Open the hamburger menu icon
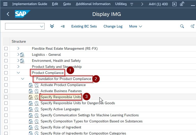Viewport: 196px width, 135px height. click(x=5, y=4)
